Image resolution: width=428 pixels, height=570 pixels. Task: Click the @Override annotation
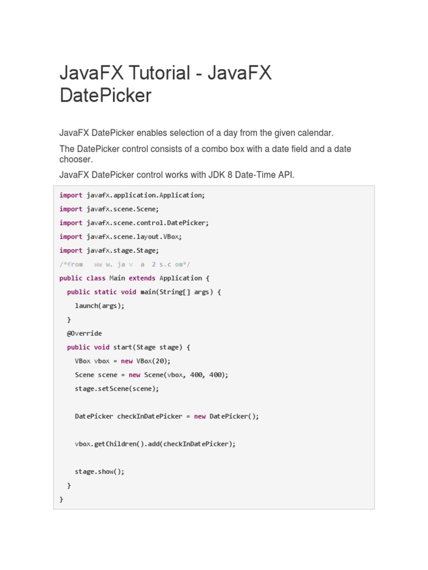click(x=85, y=333)
